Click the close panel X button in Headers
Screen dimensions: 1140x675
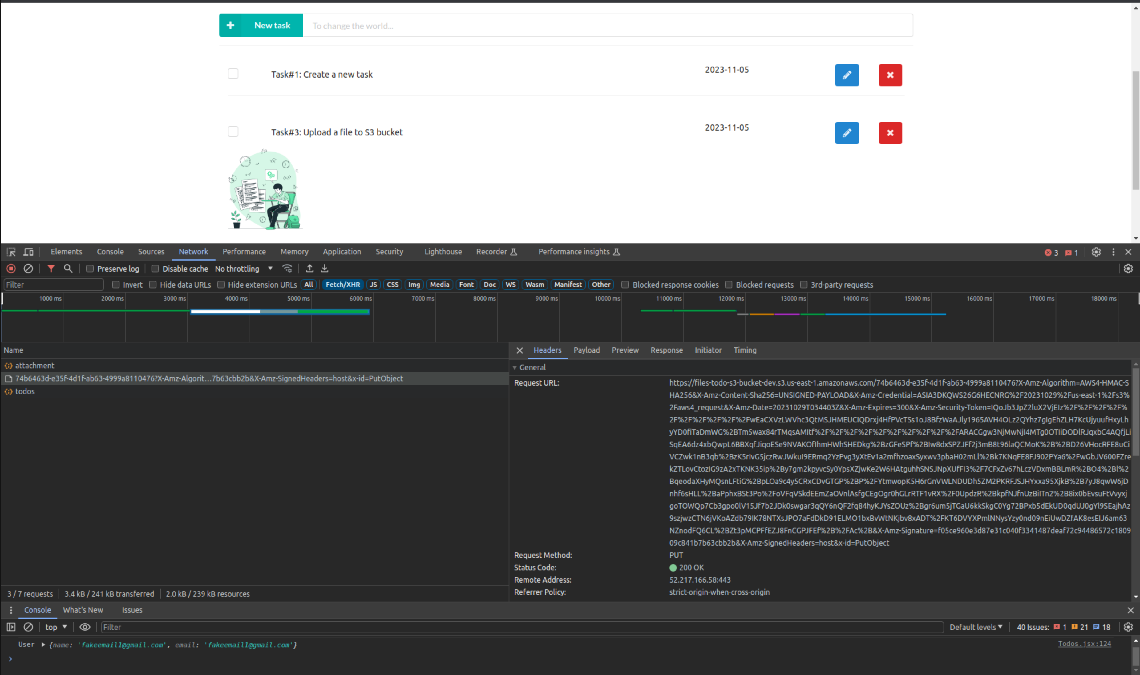(x=520, y=350)
